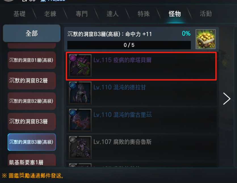Select 沉默的洞窟B1層(高級) in the list
The width and height of the screenshot is (237, 183).
tap(32, 60)
